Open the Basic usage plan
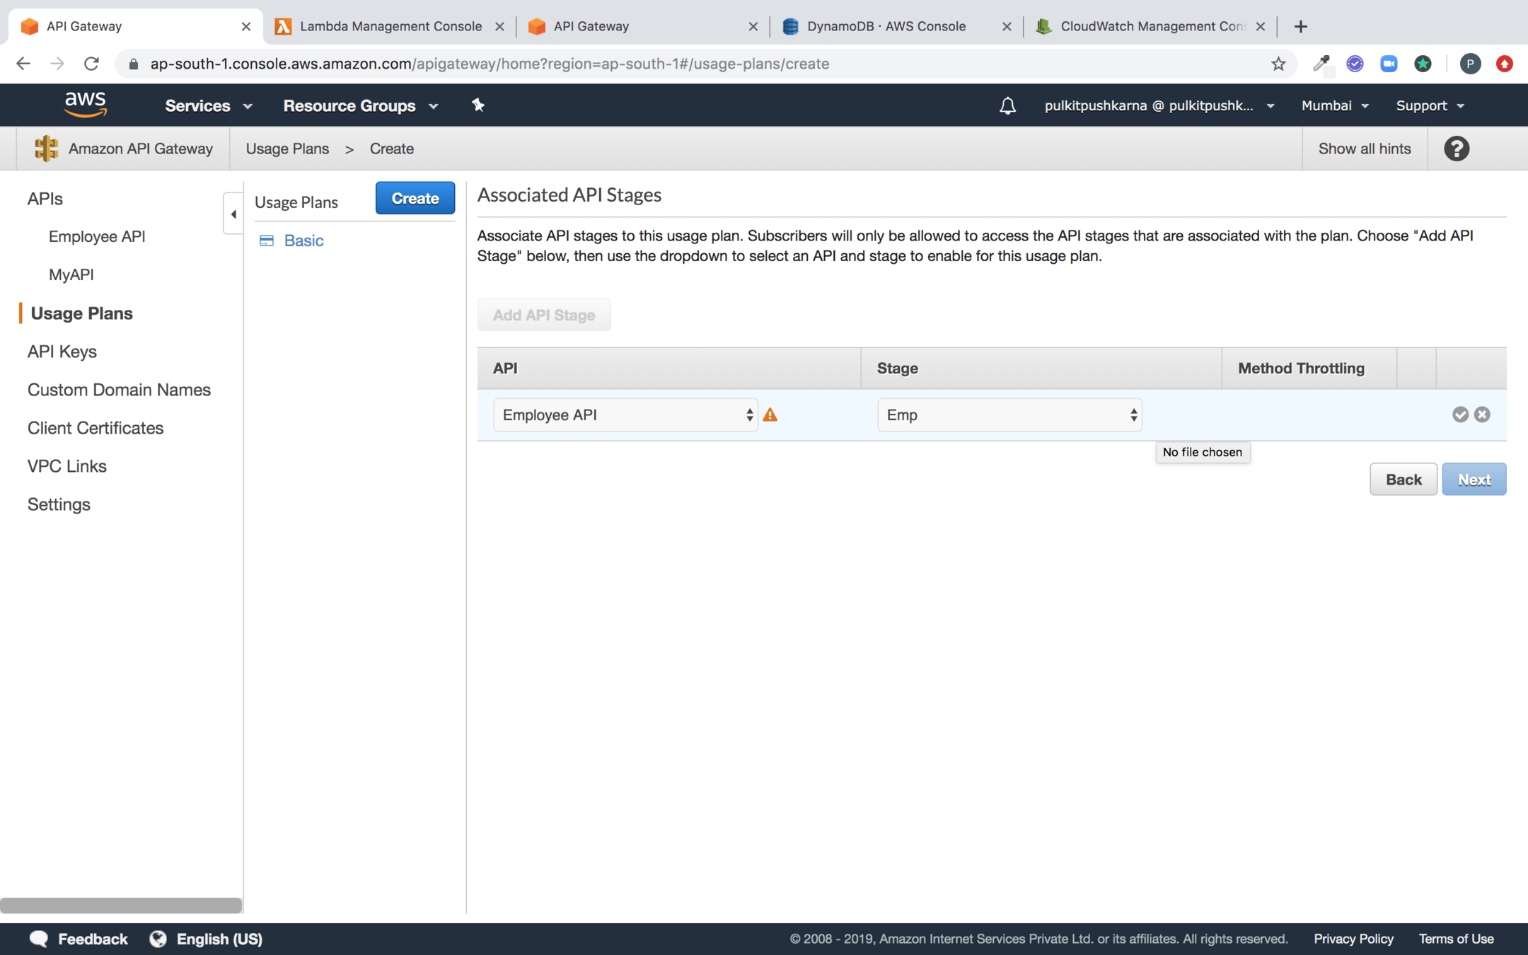 (303, 241)
